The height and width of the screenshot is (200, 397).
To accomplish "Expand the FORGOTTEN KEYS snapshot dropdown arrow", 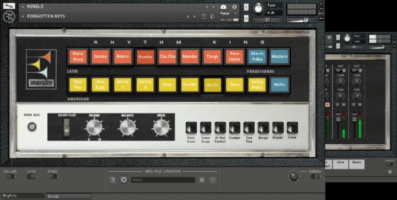I will 23,17.
